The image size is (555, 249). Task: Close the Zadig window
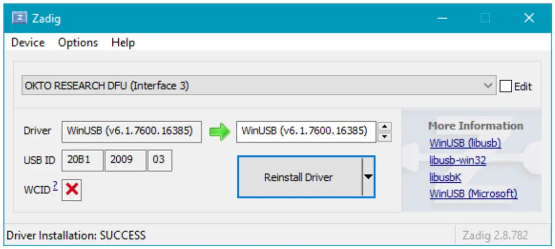529,18
